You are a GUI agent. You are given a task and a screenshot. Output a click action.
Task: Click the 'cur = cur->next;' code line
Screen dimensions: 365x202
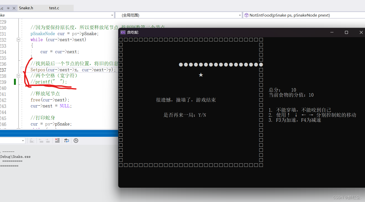pyautogui.click(x=60, y=52)
